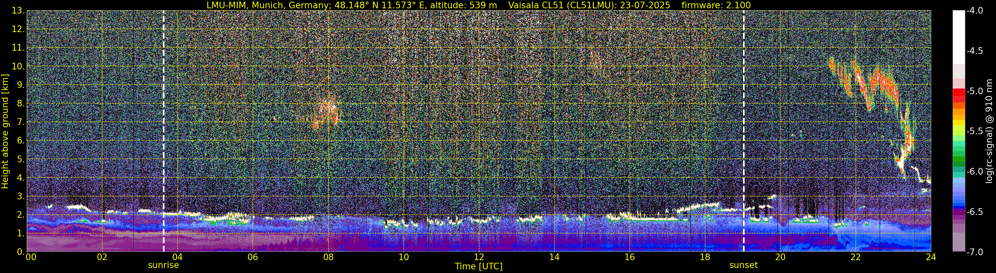This screenshot has height=273, width=996.
Task: Click the colorbar value '-4.0'
Action: [x=974, y=11]
